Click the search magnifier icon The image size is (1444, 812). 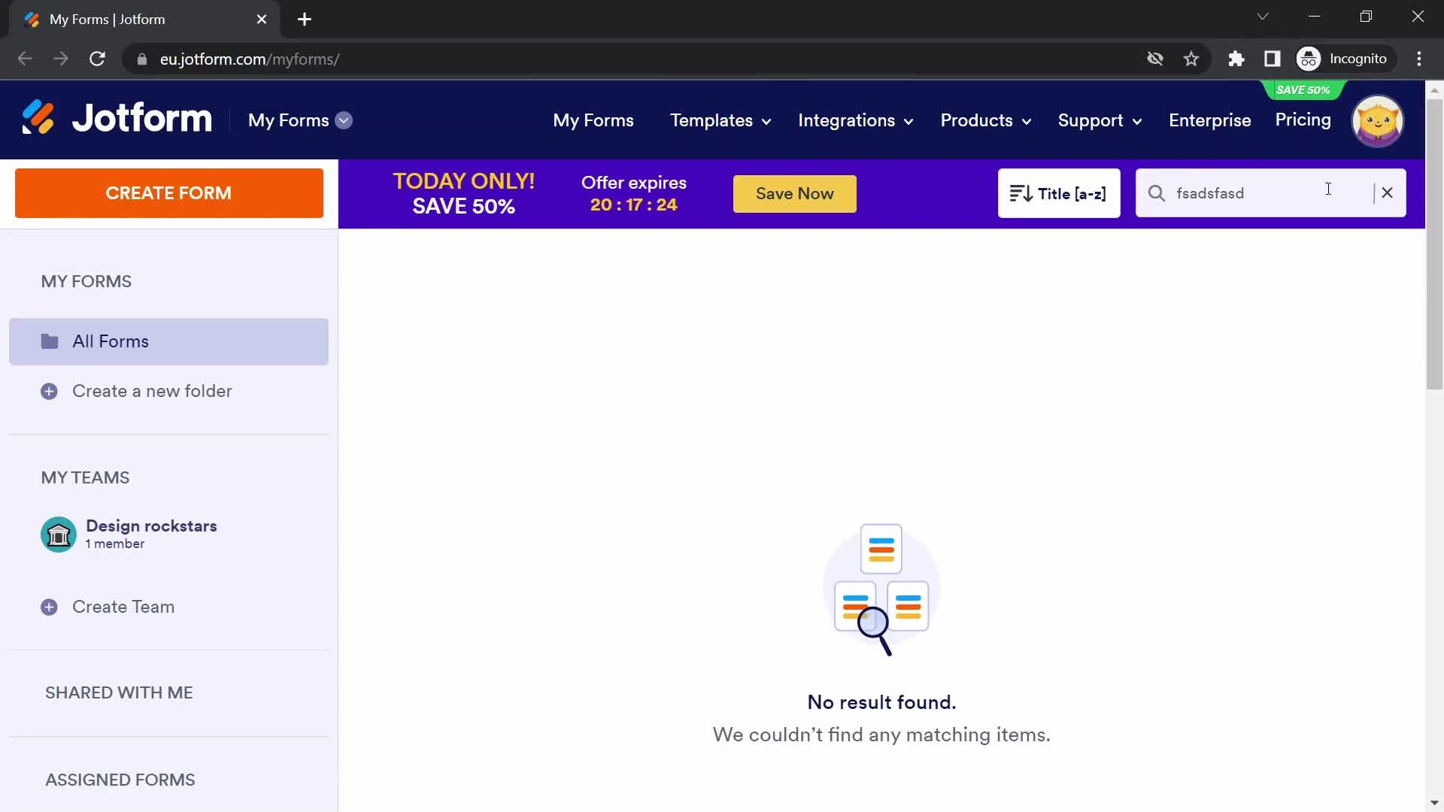point(1157,193)
